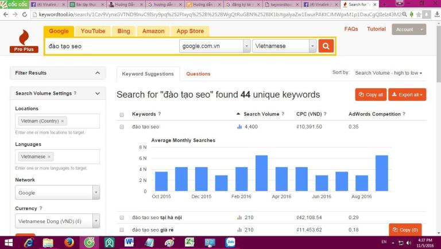Check the box for đào tạo seo tại hà nội
Image resolution: width=441 pixels, height=249 pixels.
point(122,217)
